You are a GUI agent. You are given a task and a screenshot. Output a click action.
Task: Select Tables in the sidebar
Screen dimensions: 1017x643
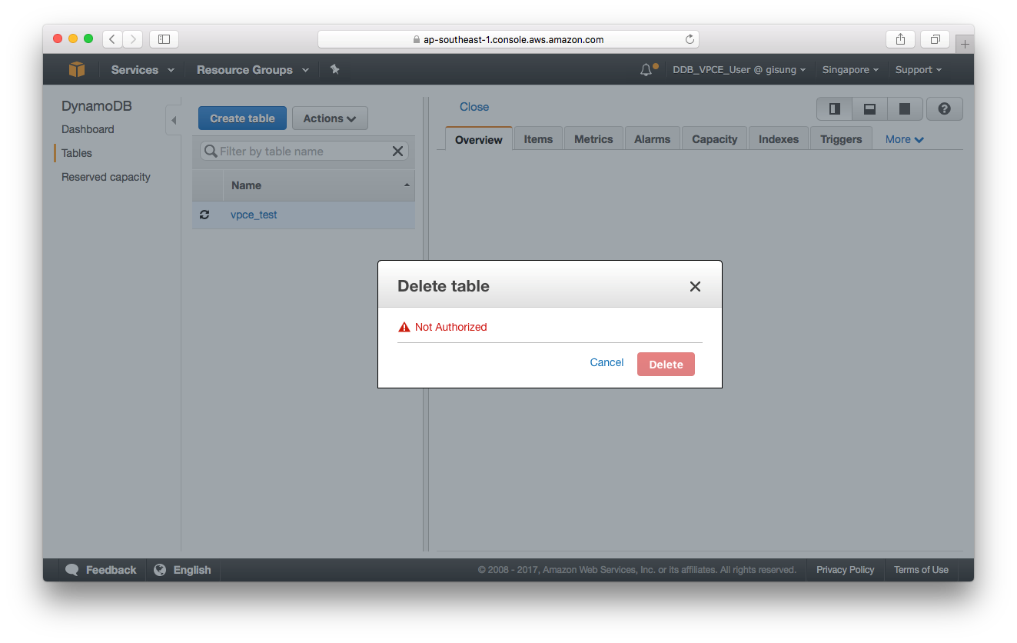click(77, 153)
